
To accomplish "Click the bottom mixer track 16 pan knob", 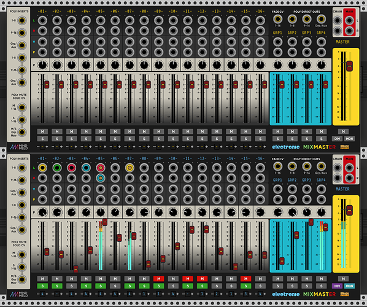I will coord(260,212).
